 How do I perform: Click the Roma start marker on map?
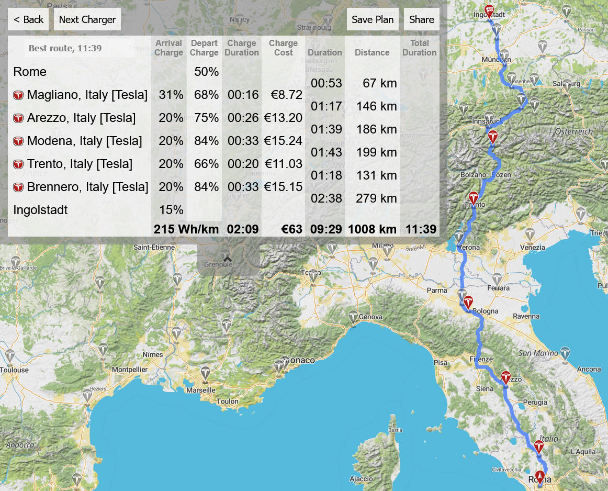540,477
